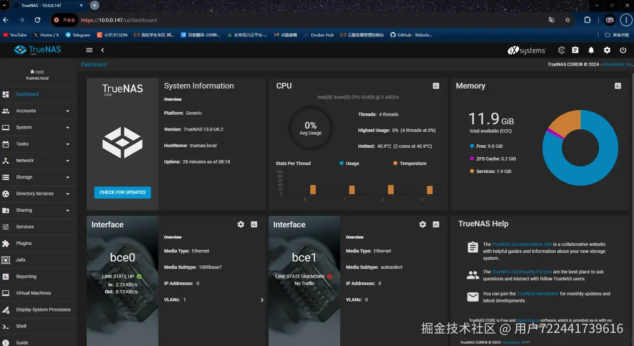634x346 pixels.
Task: Open Docker Hub bookmark
Action: point(319,35)
